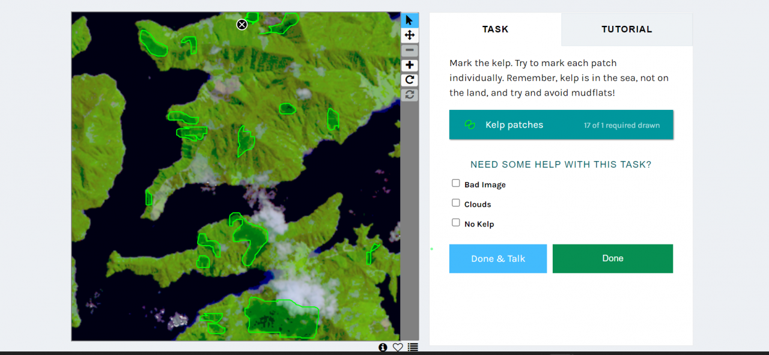This screenshot has height=355, width=769.
Task: Favorite the image with the heart icon
Action: pyautogui.click(x=398, y=347)
